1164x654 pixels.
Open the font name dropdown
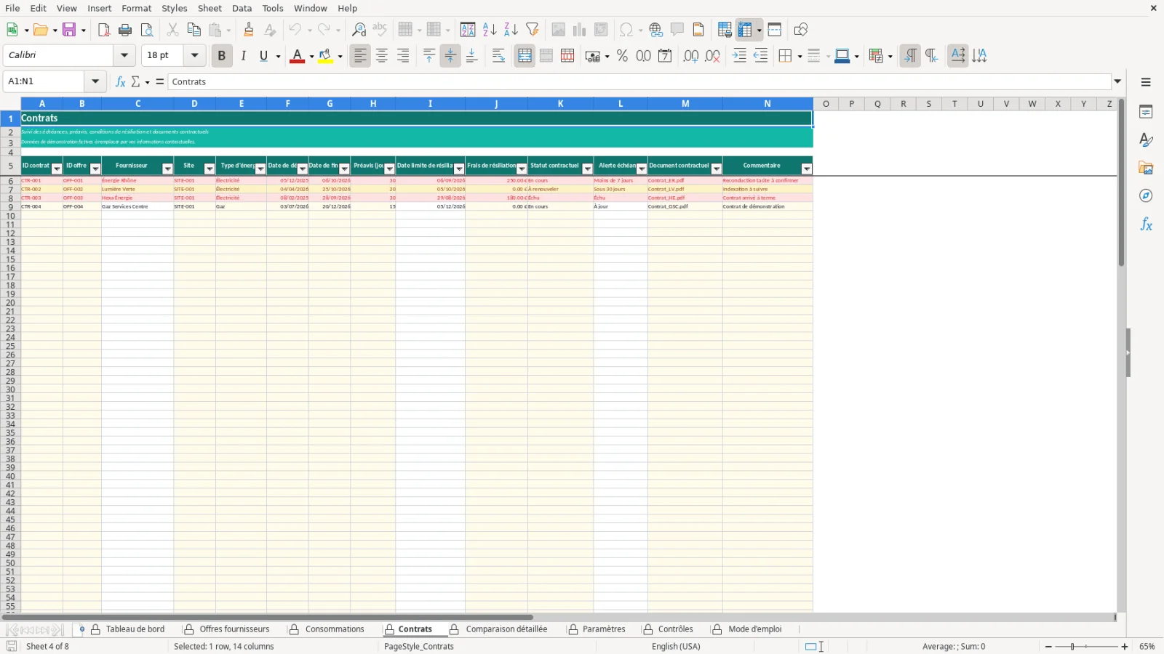(124, 55)
